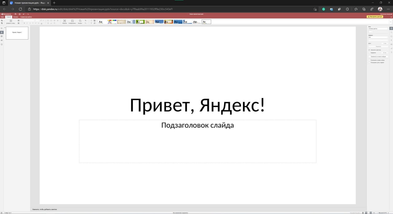Image resolution: width=393 pixels, height=214 pixels.
Task: Click the Просмотр preview button
Action: point(378,46)
